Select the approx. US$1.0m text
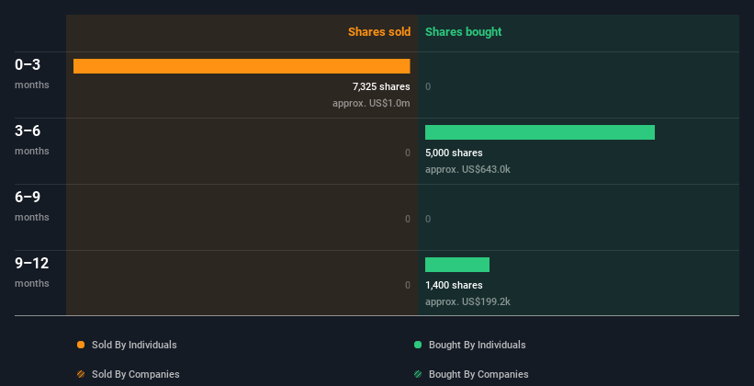This screenshot has width=754, height=386. coord(371,104)
